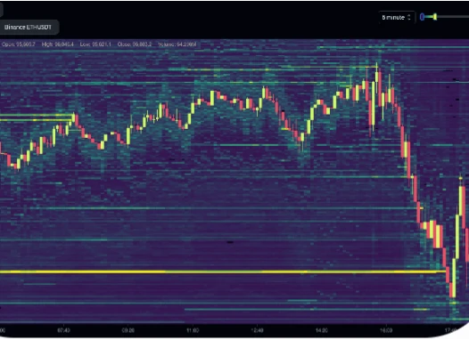469x340 pixels.
Task: Click the Low value in the OHLC readout
Action: 95,45
